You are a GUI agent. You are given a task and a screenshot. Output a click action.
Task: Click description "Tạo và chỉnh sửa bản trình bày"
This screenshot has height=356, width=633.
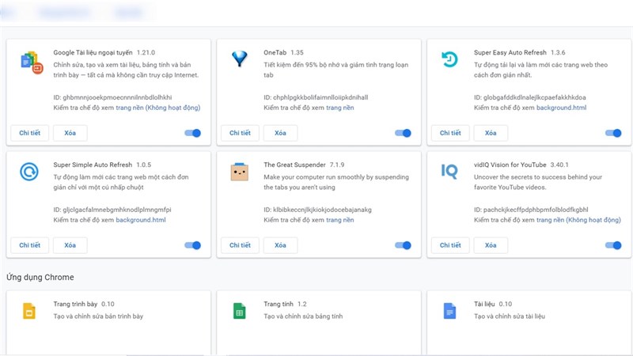click(x=98, y=316)
